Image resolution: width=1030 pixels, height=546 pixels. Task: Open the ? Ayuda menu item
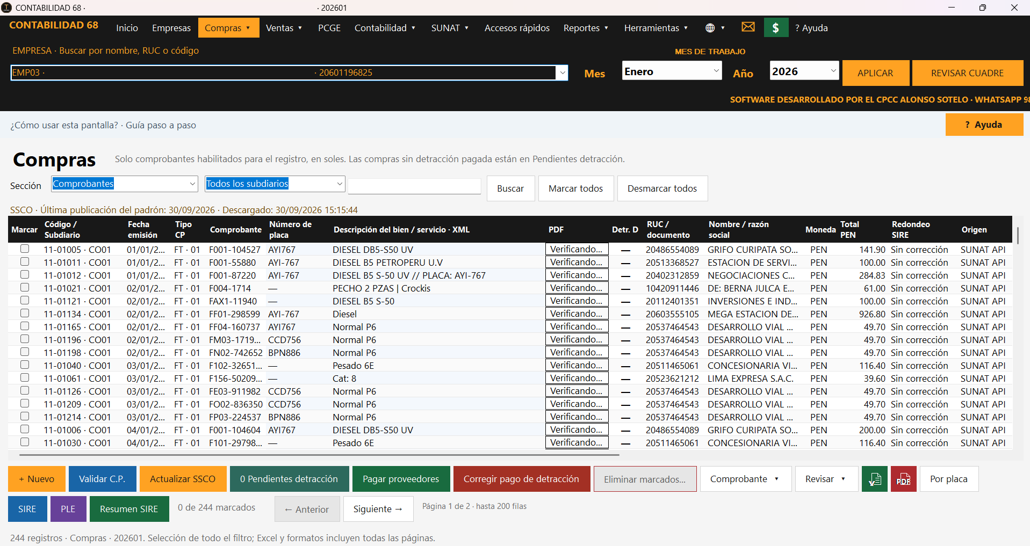[811, 28]
